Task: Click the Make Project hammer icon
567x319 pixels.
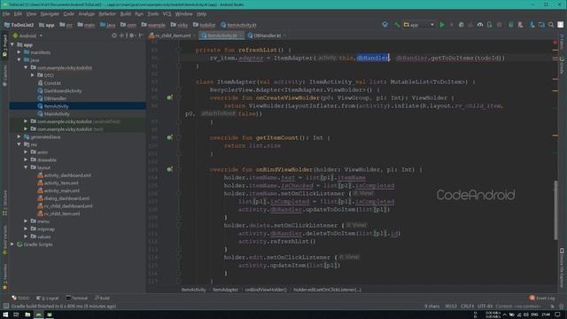Action: point(397,25)
